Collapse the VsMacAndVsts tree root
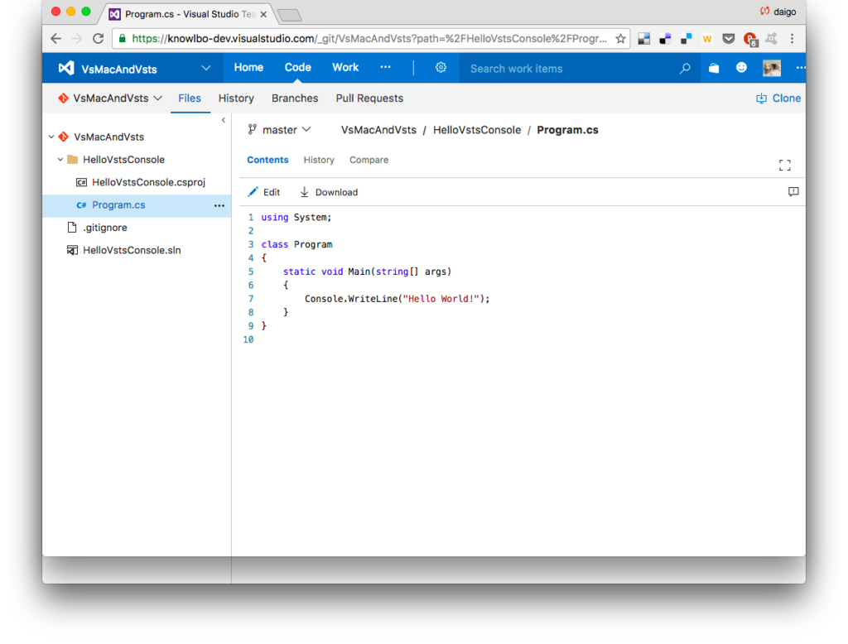 [51, 137]
